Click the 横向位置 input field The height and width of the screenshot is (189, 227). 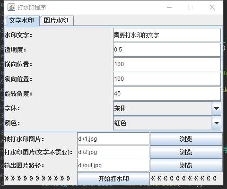tap(167, 64)
